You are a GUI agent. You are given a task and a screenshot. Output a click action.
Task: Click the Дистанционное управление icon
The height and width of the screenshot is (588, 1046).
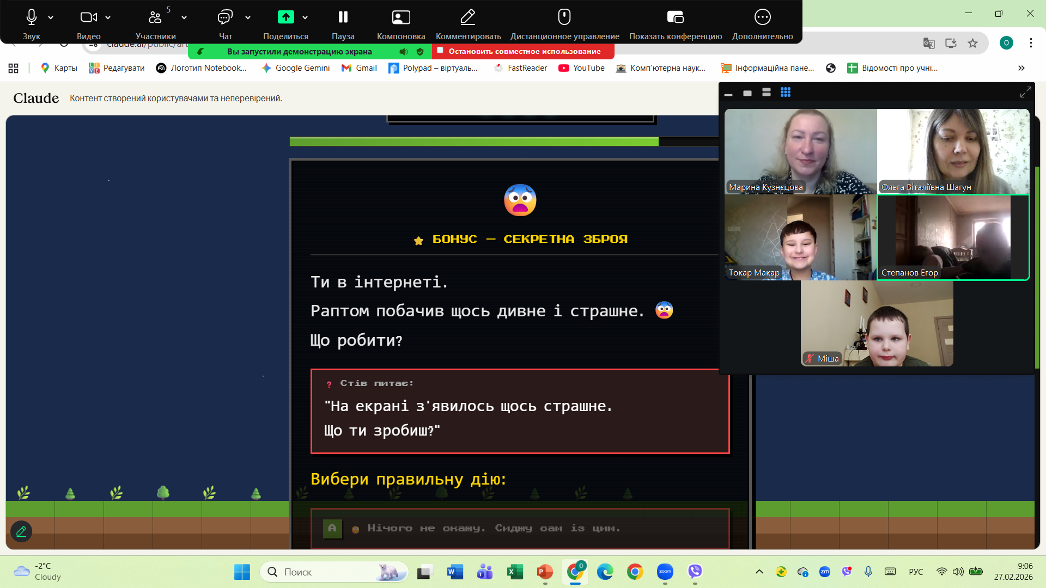click(564, 17)
